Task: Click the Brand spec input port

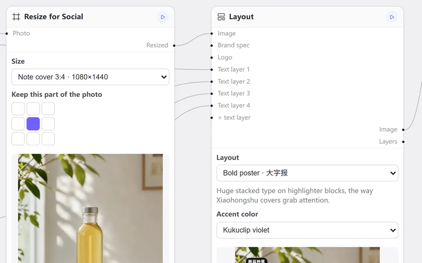Action: (x=211, y=45)
